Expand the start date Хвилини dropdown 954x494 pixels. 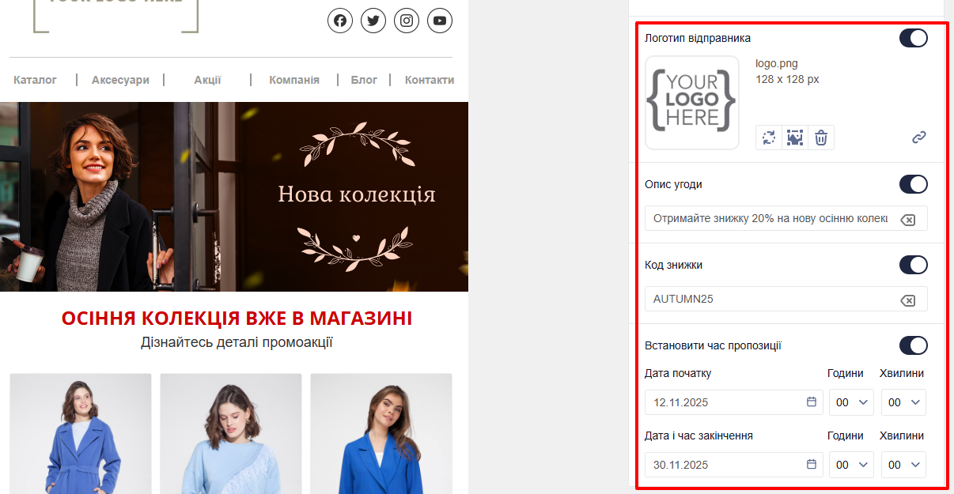pos(903,402)
